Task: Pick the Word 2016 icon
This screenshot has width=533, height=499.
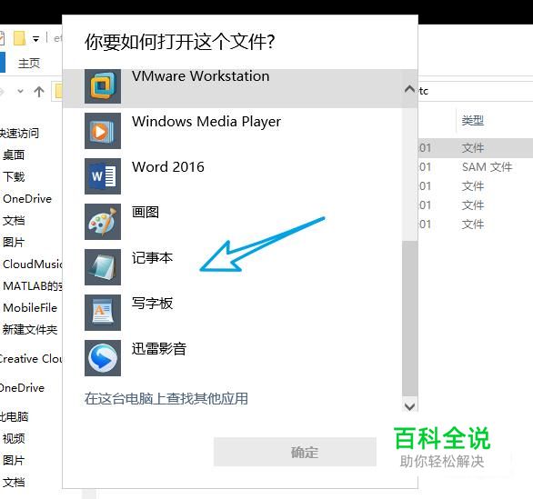Action: [x=103, y=176]
